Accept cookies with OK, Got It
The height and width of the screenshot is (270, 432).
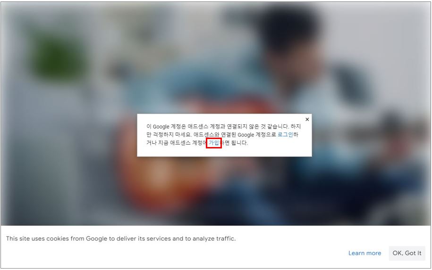pos(407,253)
